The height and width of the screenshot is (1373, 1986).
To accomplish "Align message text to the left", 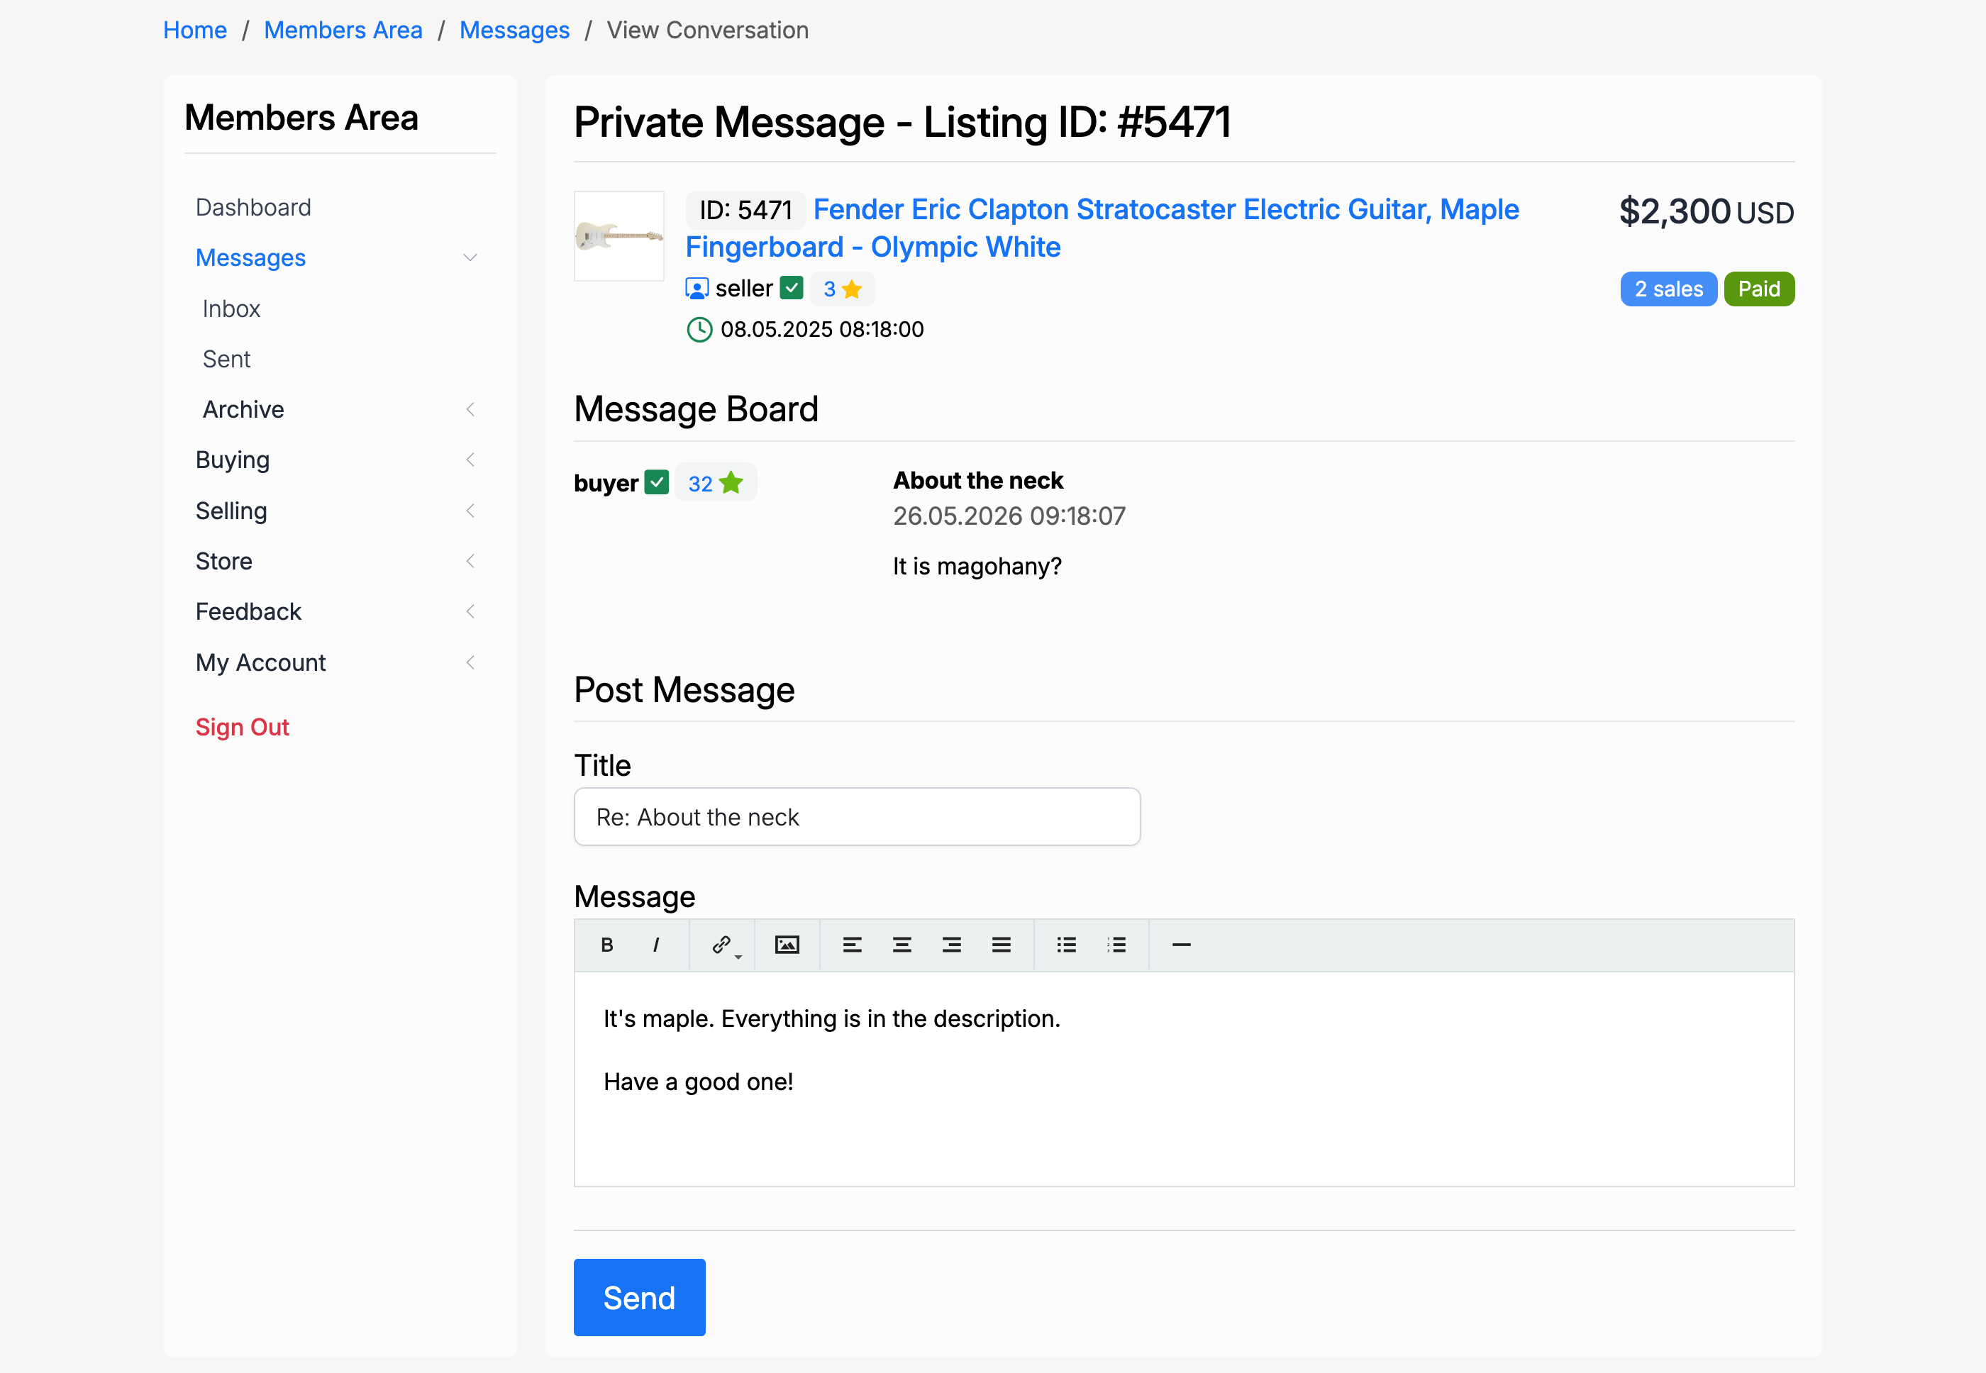I will pyautogui.click(x=852, y=945).
